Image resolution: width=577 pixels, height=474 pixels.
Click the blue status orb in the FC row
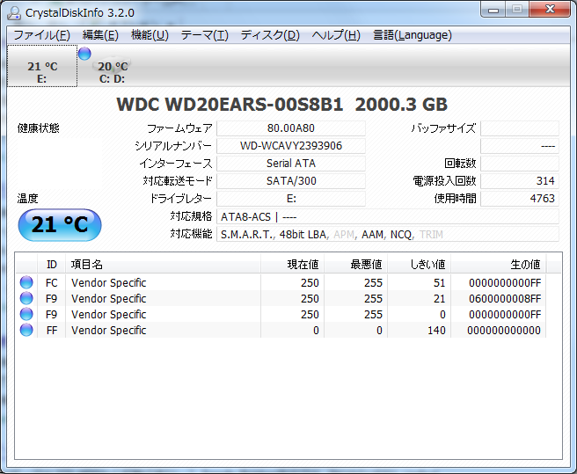pyautogui.click(x=26, y=282)
